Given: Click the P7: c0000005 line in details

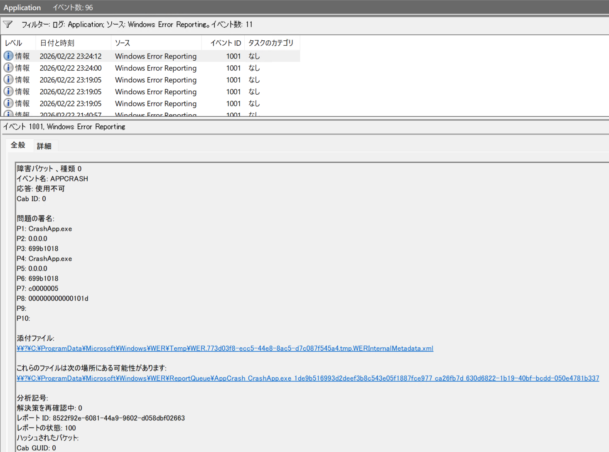Looking at the screenshot, I should point(38,289).
